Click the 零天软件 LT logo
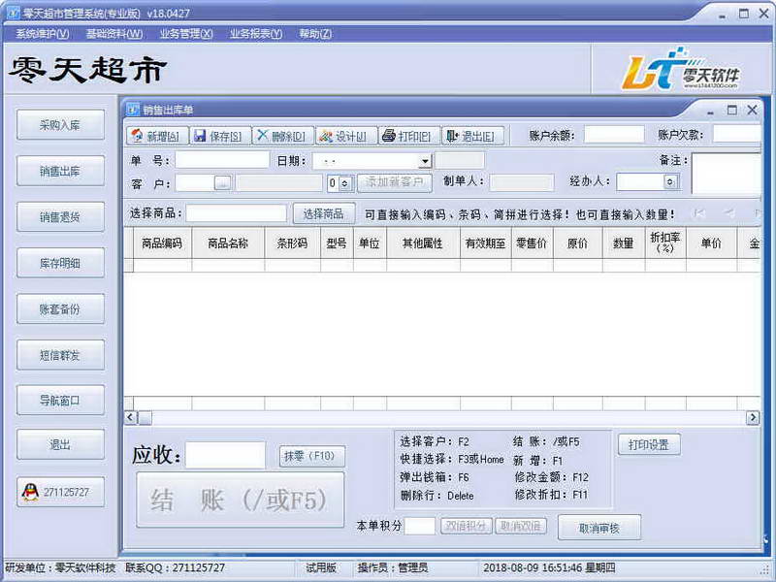776x582 pixels. tap(681, 68)
